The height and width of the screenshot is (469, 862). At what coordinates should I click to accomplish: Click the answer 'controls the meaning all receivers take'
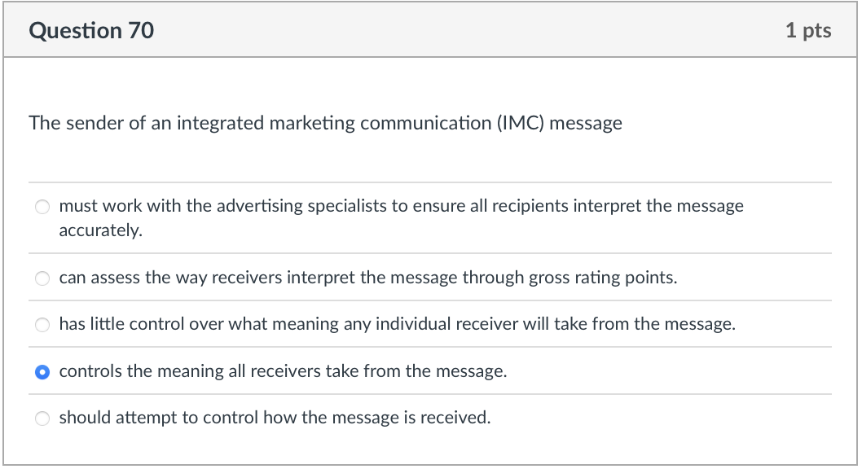click(x=284, y=370)
